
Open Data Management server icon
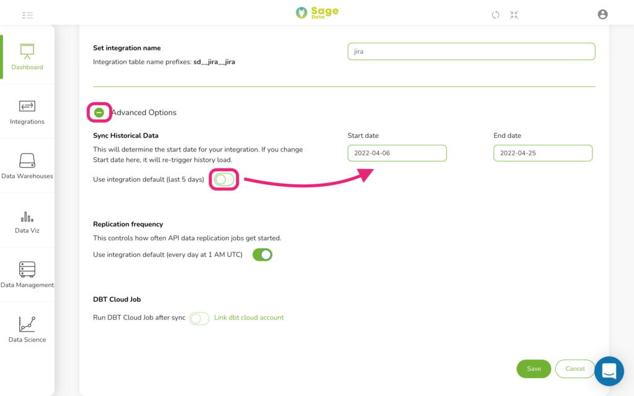point(27,269)
